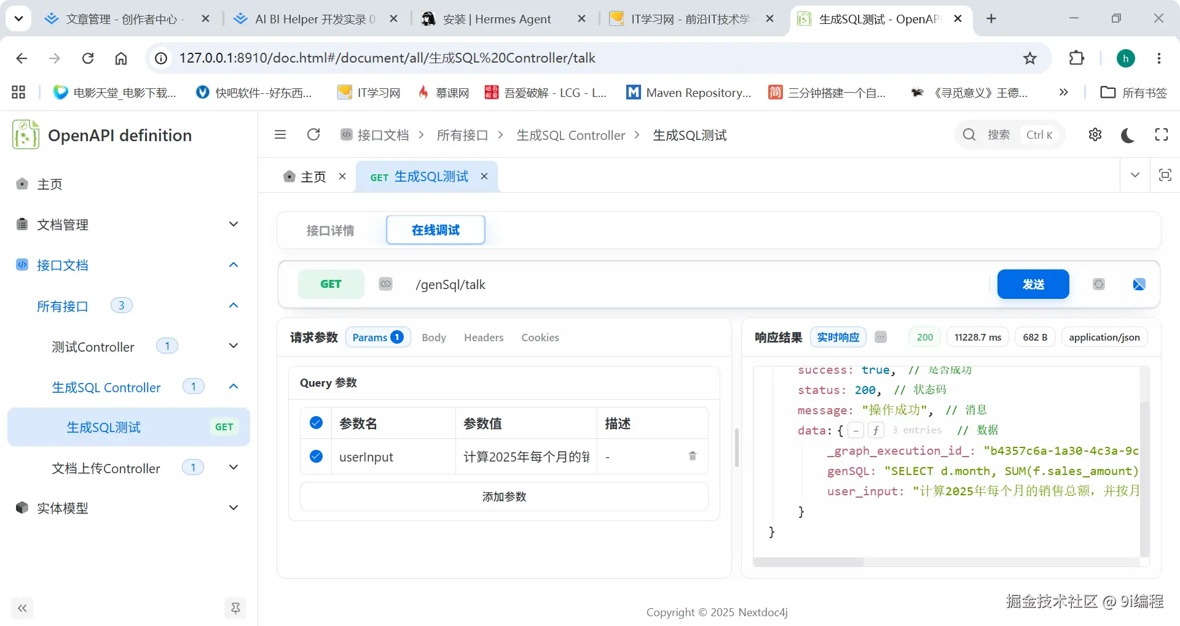Screen dimensions: 1180x626
Task: Close the 主页 tab
Action: click(x=342, y=176)
